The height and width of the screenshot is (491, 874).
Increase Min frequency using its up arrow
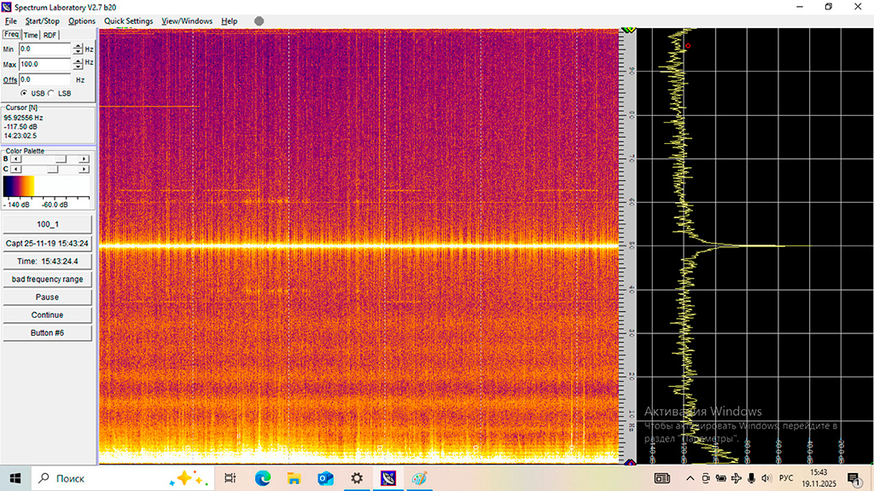click(x=78, y=46)
